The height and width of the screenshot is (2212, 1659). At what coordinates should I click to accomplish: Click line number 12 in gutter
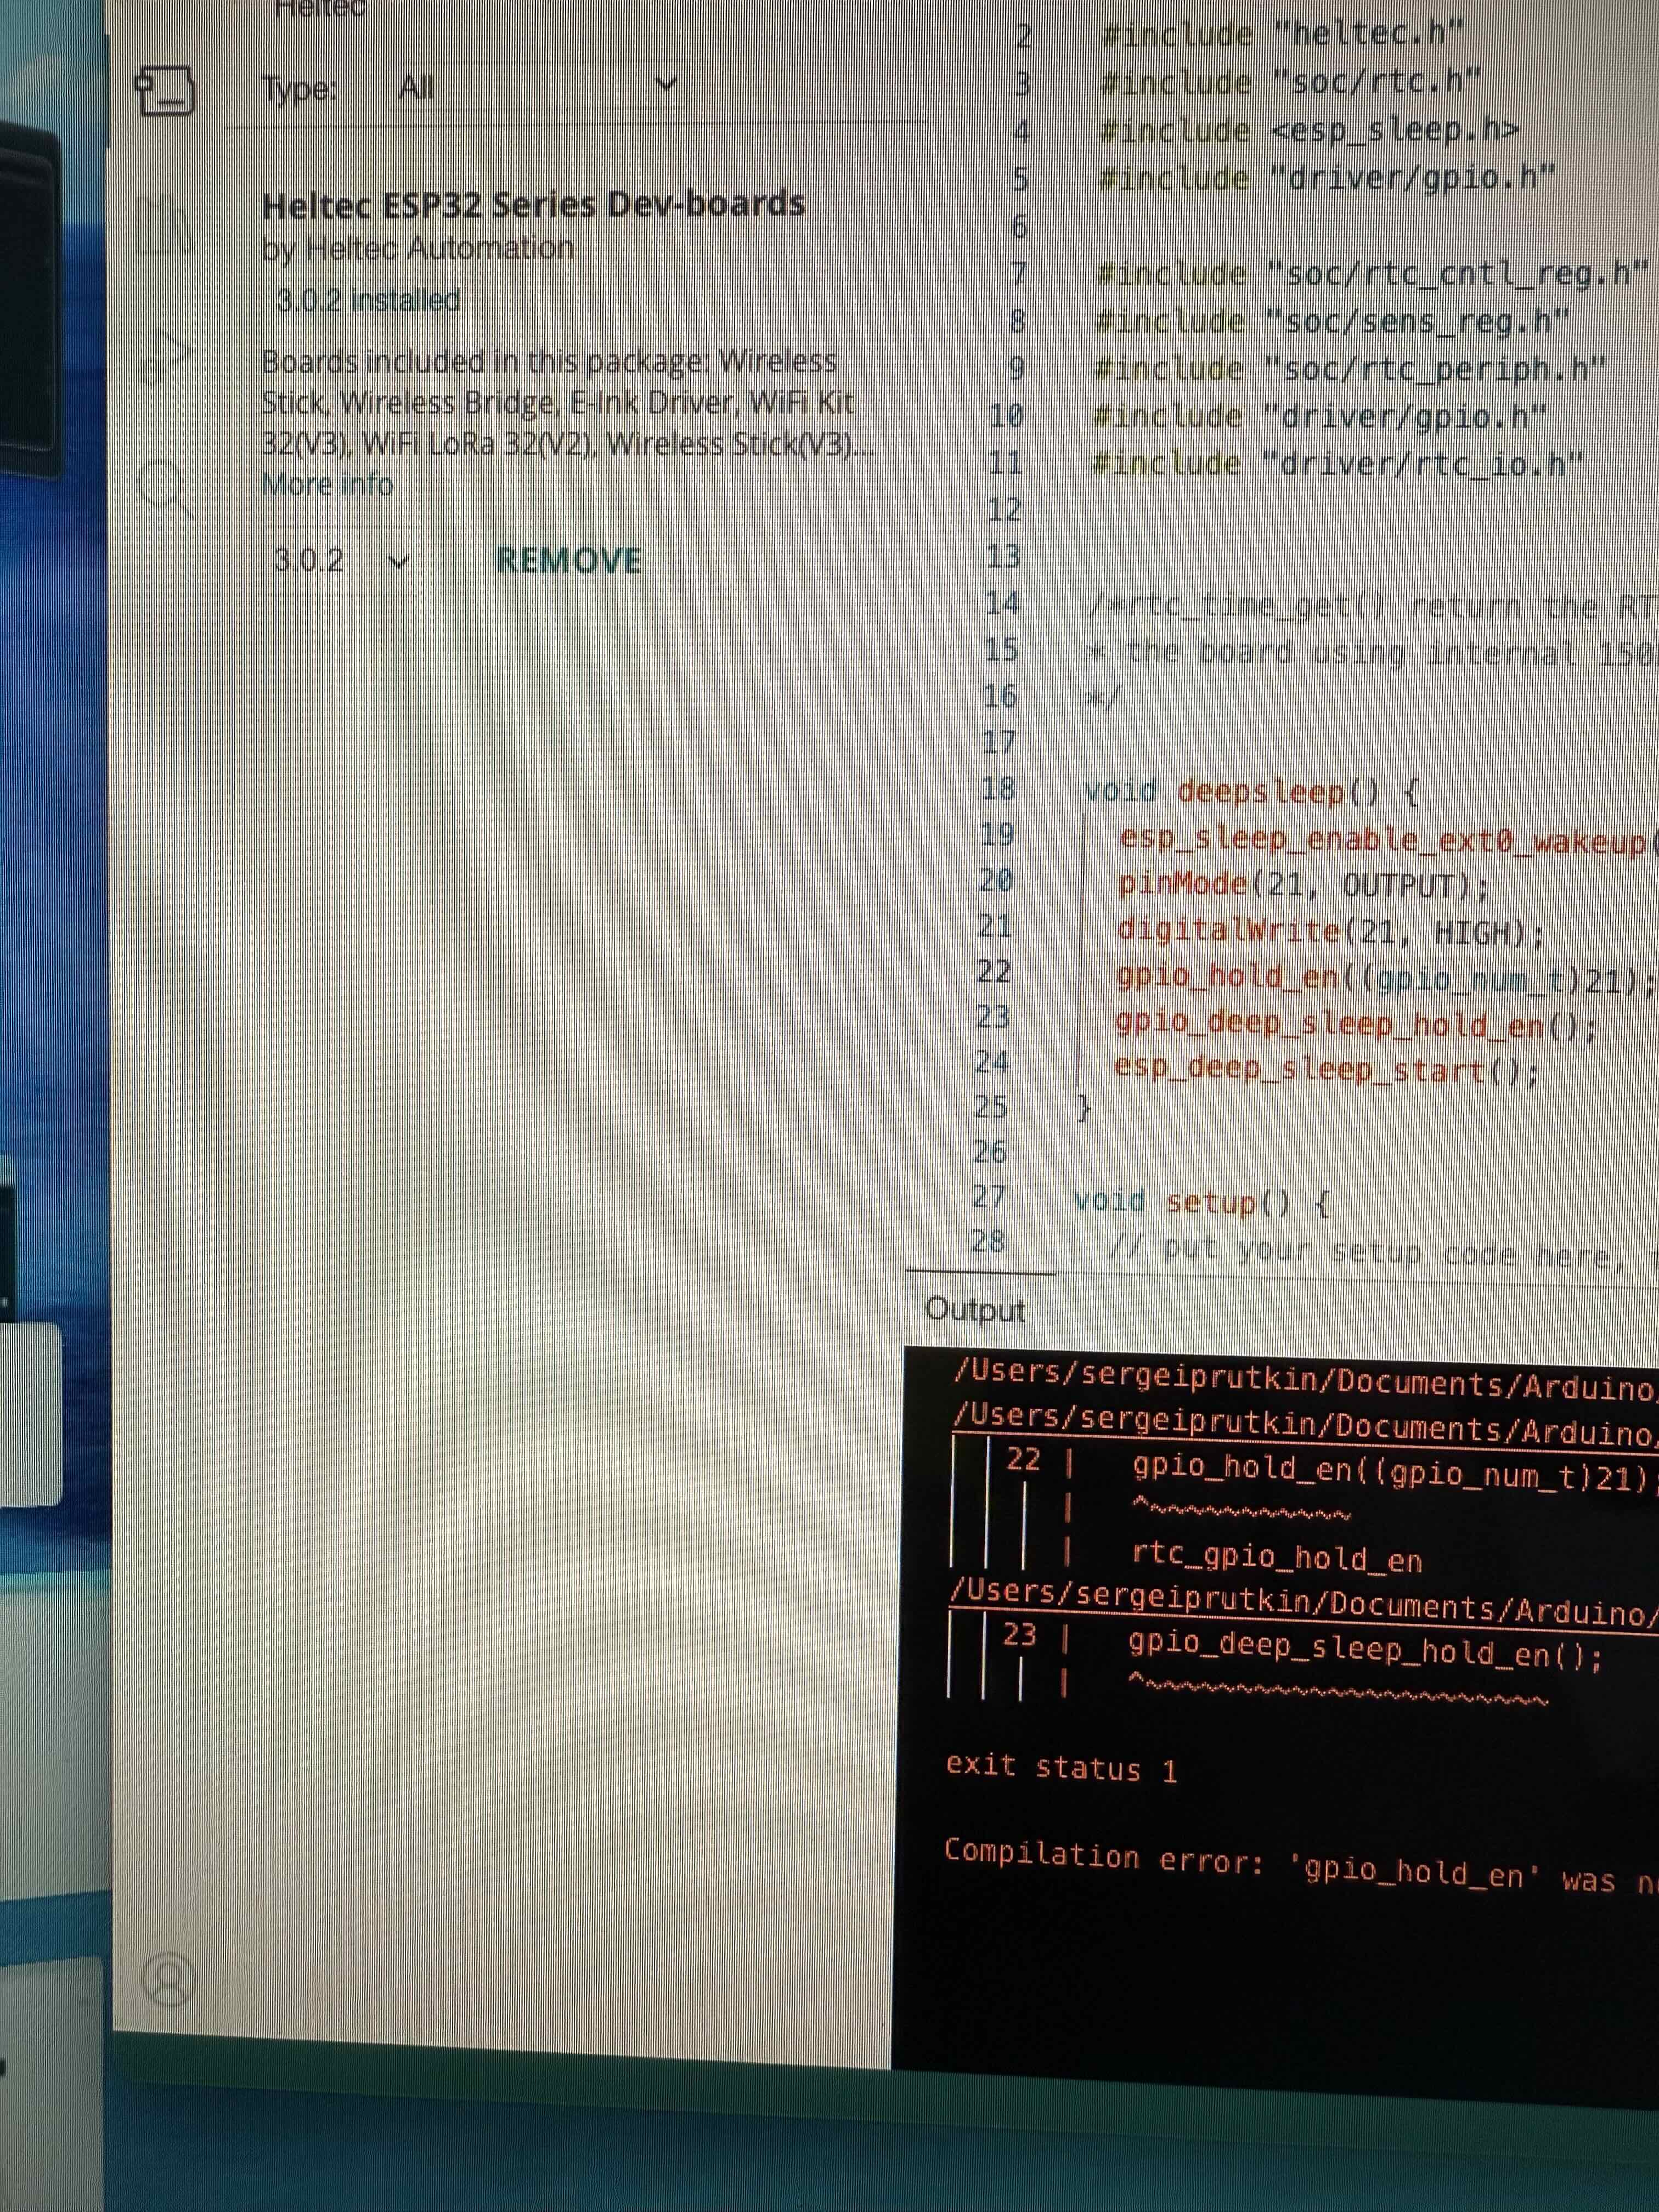click(x=1004, y=510)
